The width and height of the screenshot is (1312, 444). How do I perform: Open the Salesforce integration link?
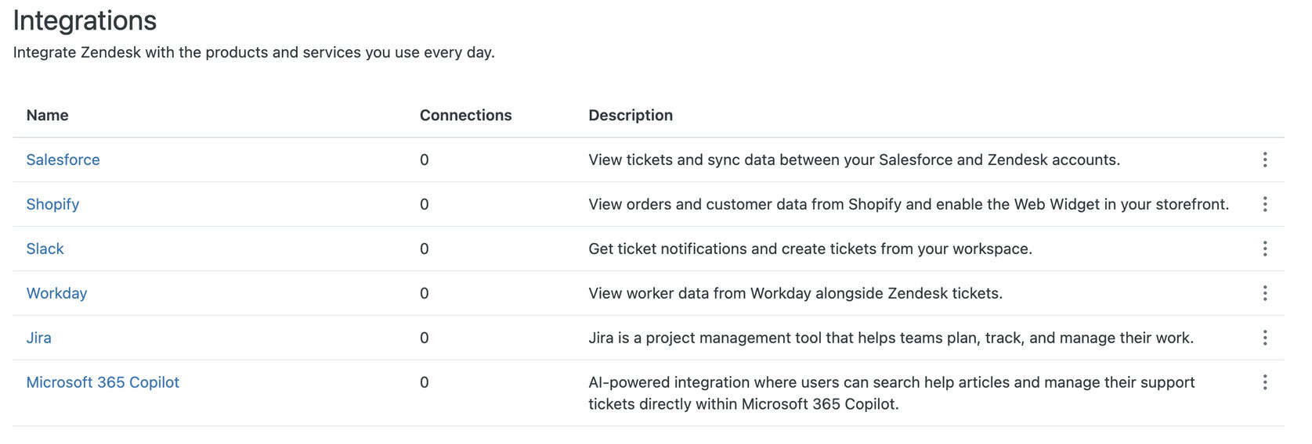63,159
